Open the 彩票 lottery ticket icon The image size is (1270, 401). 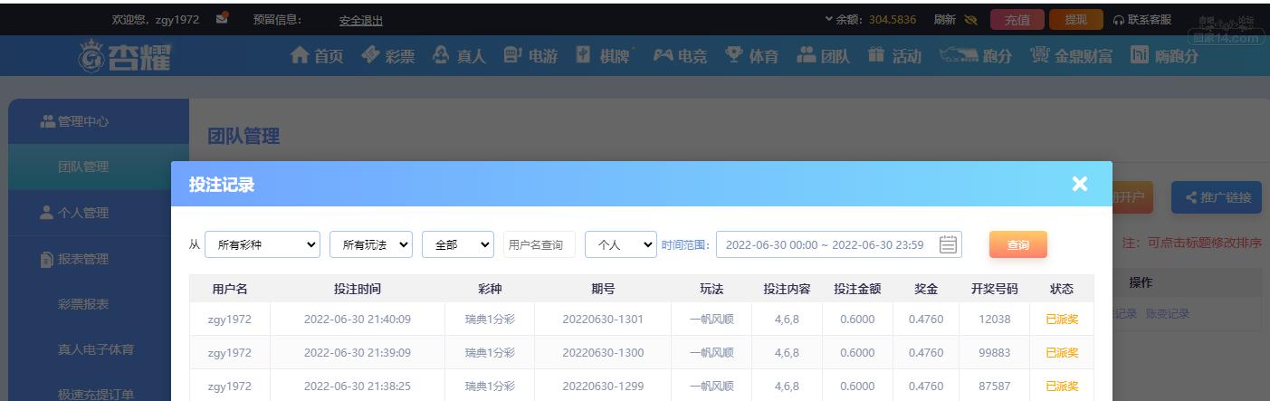click(370, 56)
